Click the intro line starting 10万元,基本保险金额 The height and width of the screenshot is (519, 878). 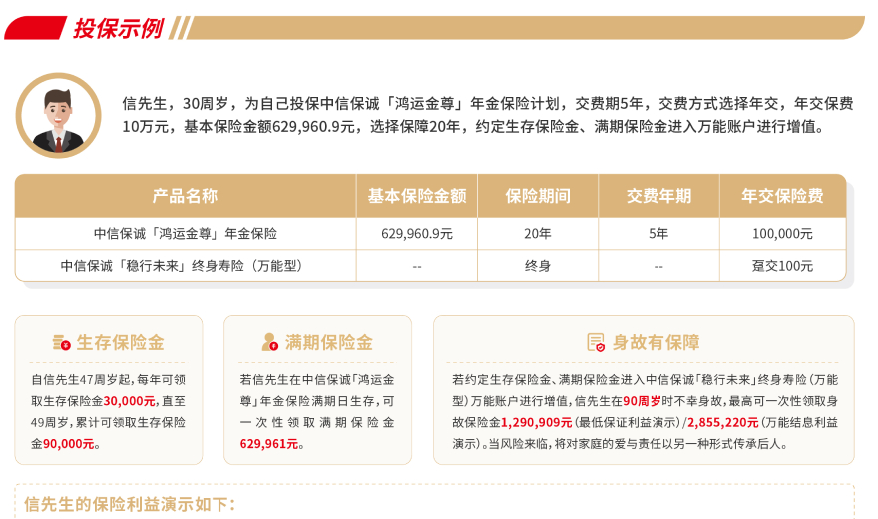(474, 127)
